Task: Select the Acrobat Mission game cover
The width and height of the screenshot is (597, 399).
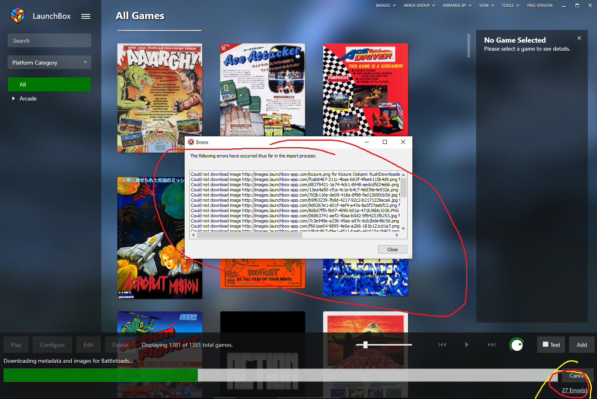Action: coord(160,238)
